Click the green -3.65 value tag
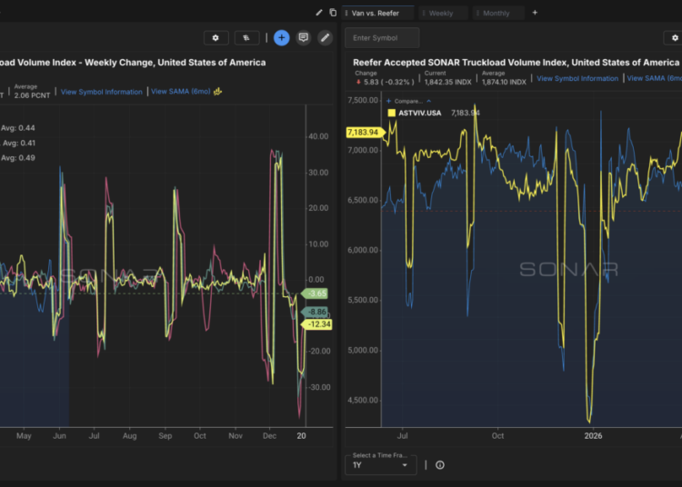This screenshot has width=682, height=487. pyautogui.click(x=316, y=293)
